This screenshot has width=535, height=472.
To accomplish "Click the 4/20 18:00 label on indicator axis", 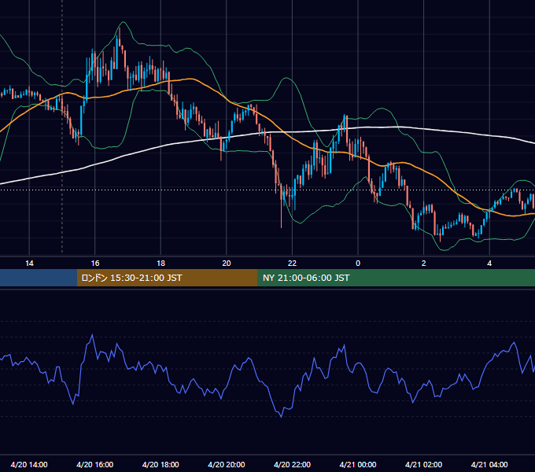I will (x=160, y=464).
